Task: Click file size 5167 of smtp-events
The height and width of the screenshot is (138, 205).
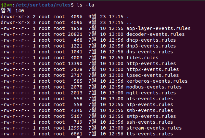Action: point(77,116)
